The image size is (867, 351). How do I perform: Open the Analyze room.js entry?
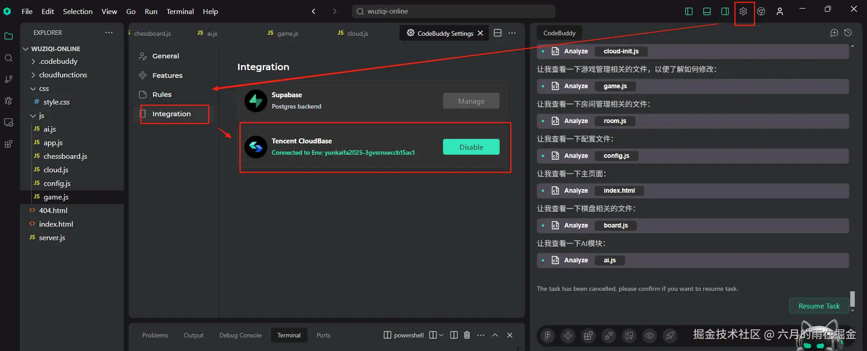pyautogui.click(x=693, y=121)
